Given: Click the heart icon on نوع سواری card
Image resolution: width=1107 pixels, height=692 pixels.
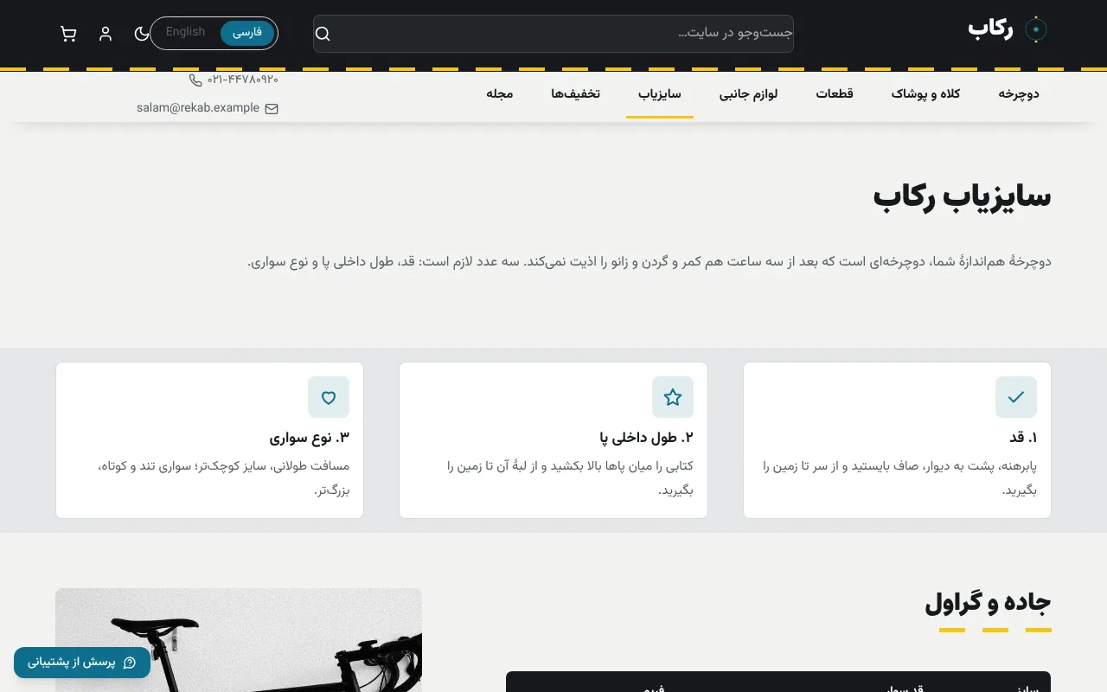Looking at the screenshot, I should [x=329, y=397].
